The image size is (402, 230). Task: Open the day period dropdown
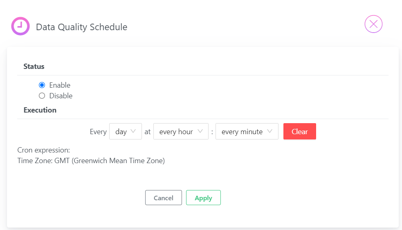126,131
